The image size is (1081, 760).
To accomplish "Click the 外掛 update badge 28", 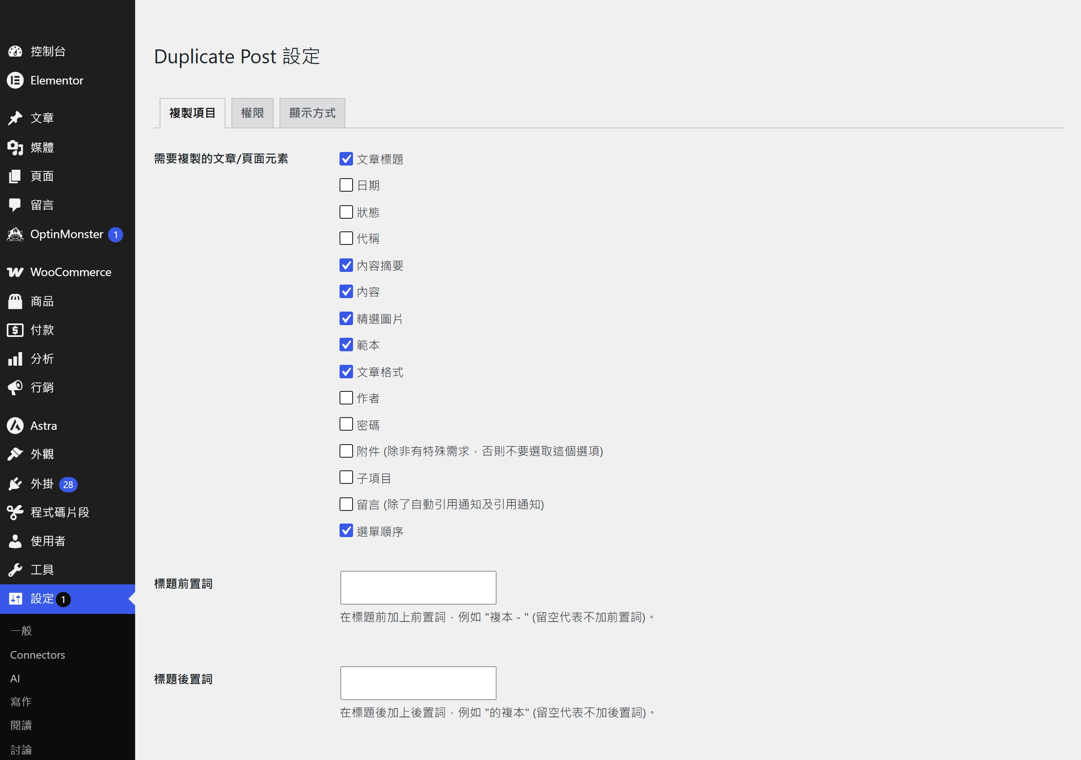I will [x=68, y=484].
